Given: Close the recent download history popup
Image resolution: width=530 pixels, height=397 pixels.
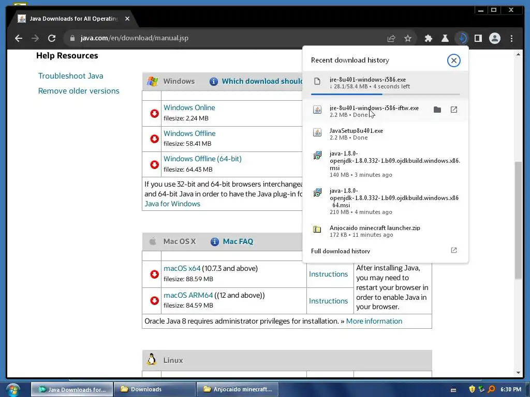Looking at the screenshot, I should [x=453, y=60].
